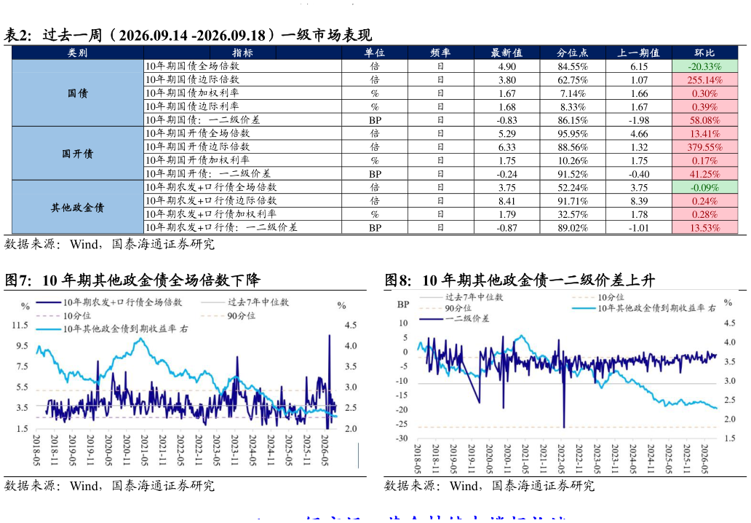The height and width of the screenshot is (523, 751).
Task: Select the source line under Figure 8
Action: (x=489, y=486)
